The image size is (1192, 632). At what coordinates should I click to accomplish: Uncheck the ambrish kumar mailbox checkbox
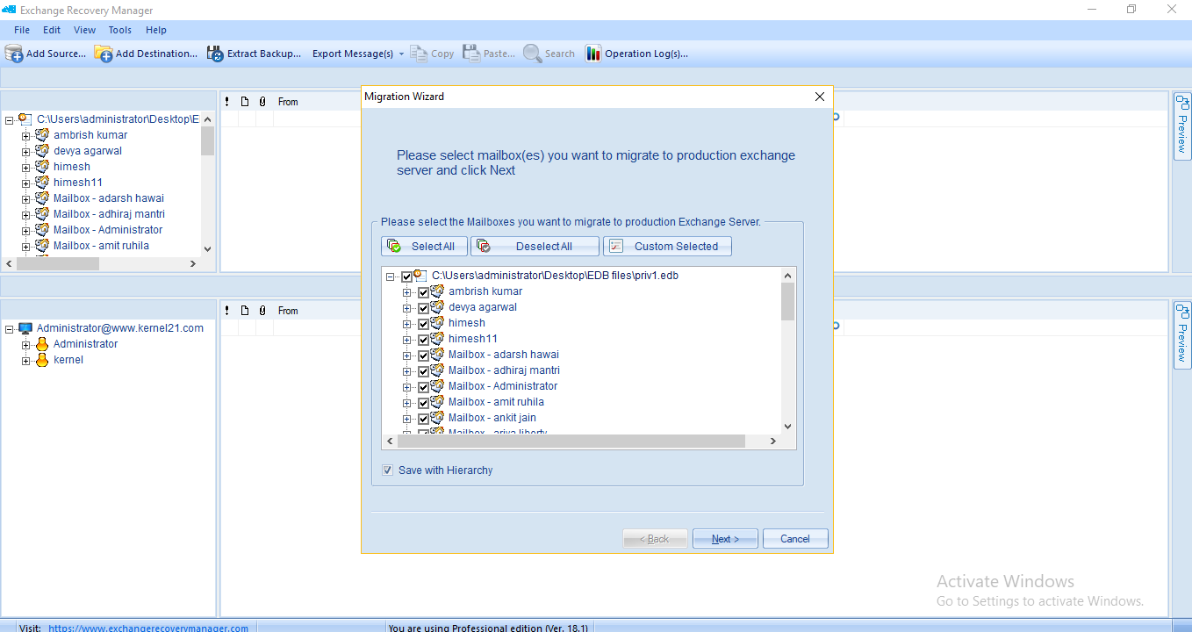(x=423, y=291)
